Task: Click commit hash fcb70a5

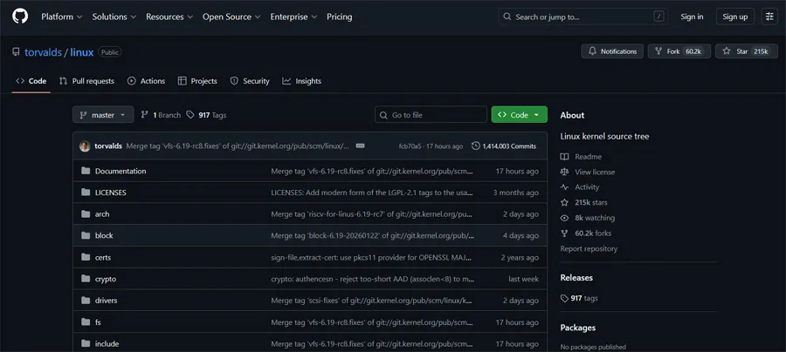Action: point(409,146)
